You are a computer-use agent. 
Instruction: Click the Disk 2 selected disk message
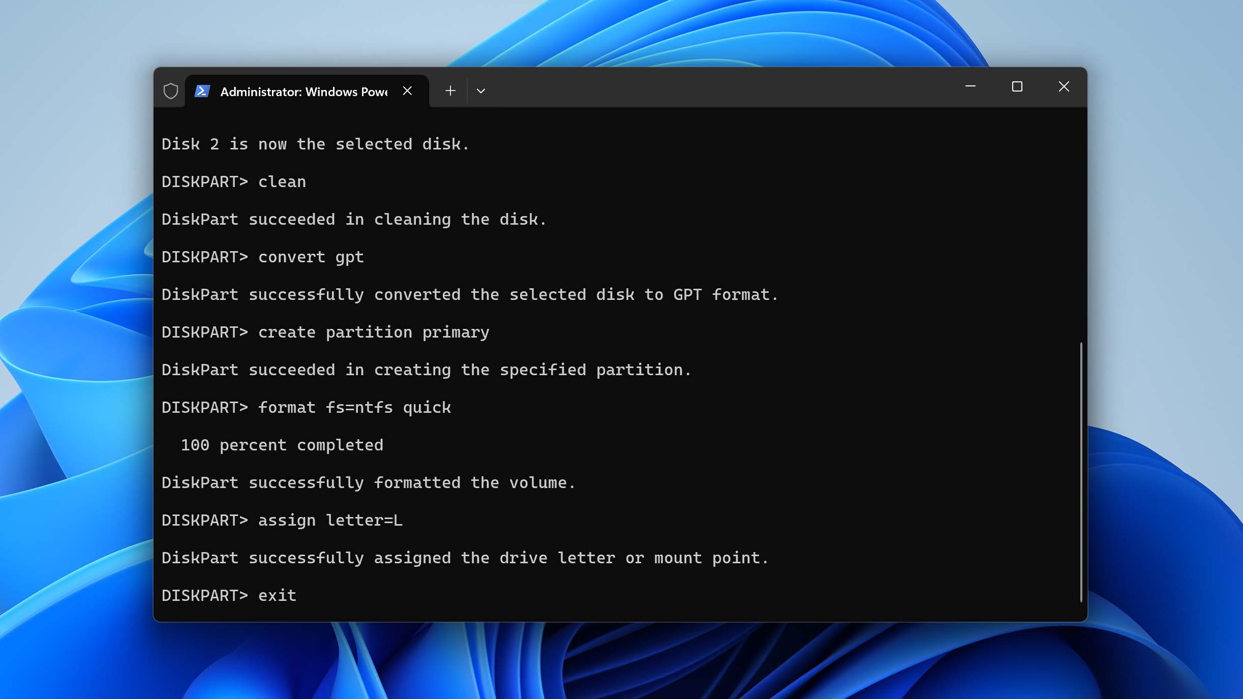click(x=315, y=144)
